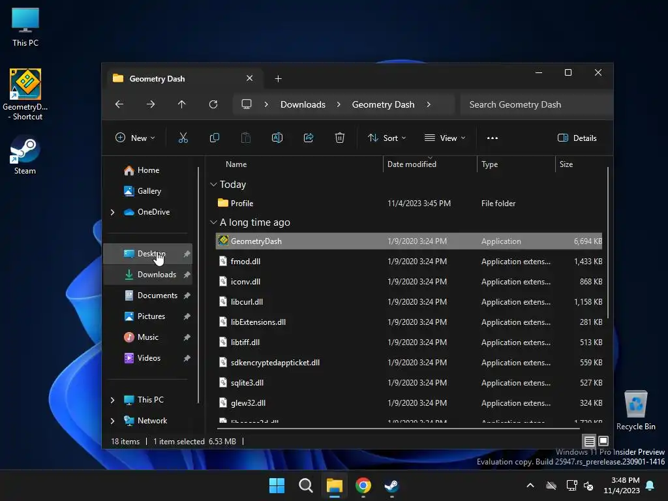Expand the OneDrive tree node

[112, 212]
